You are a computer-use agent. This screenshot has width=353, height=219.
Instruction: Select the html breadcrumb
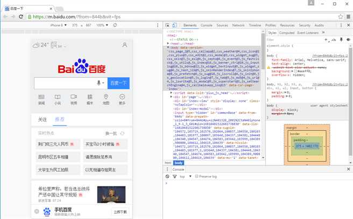pos(168,163)
